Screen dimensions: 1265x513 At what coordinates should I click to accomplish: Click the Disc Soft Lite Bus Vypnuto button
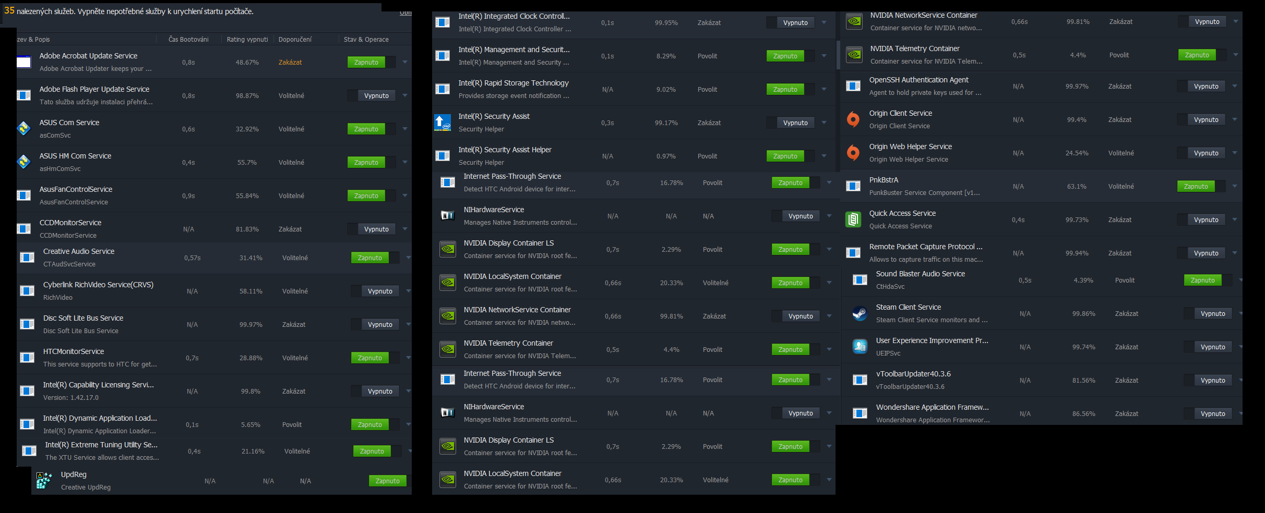point(380,324)
